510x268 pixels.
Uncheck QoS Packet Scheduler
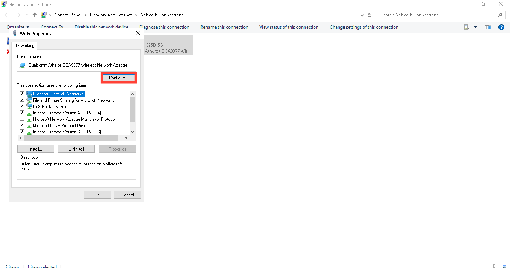click(22, 106)
